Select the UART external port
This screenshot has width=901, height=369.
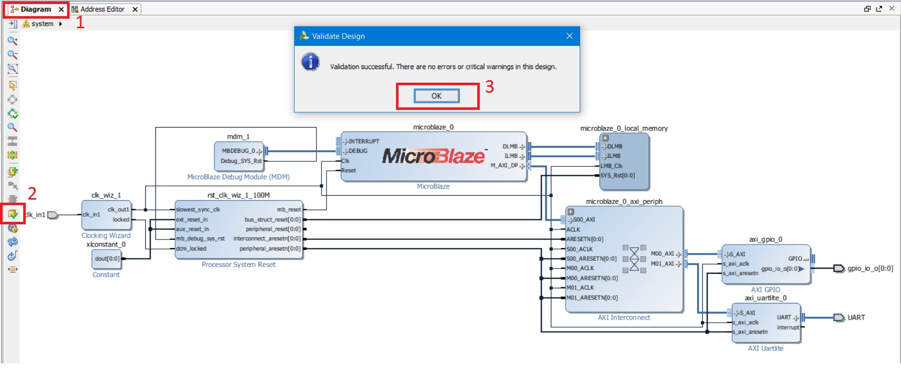[839, 318]
